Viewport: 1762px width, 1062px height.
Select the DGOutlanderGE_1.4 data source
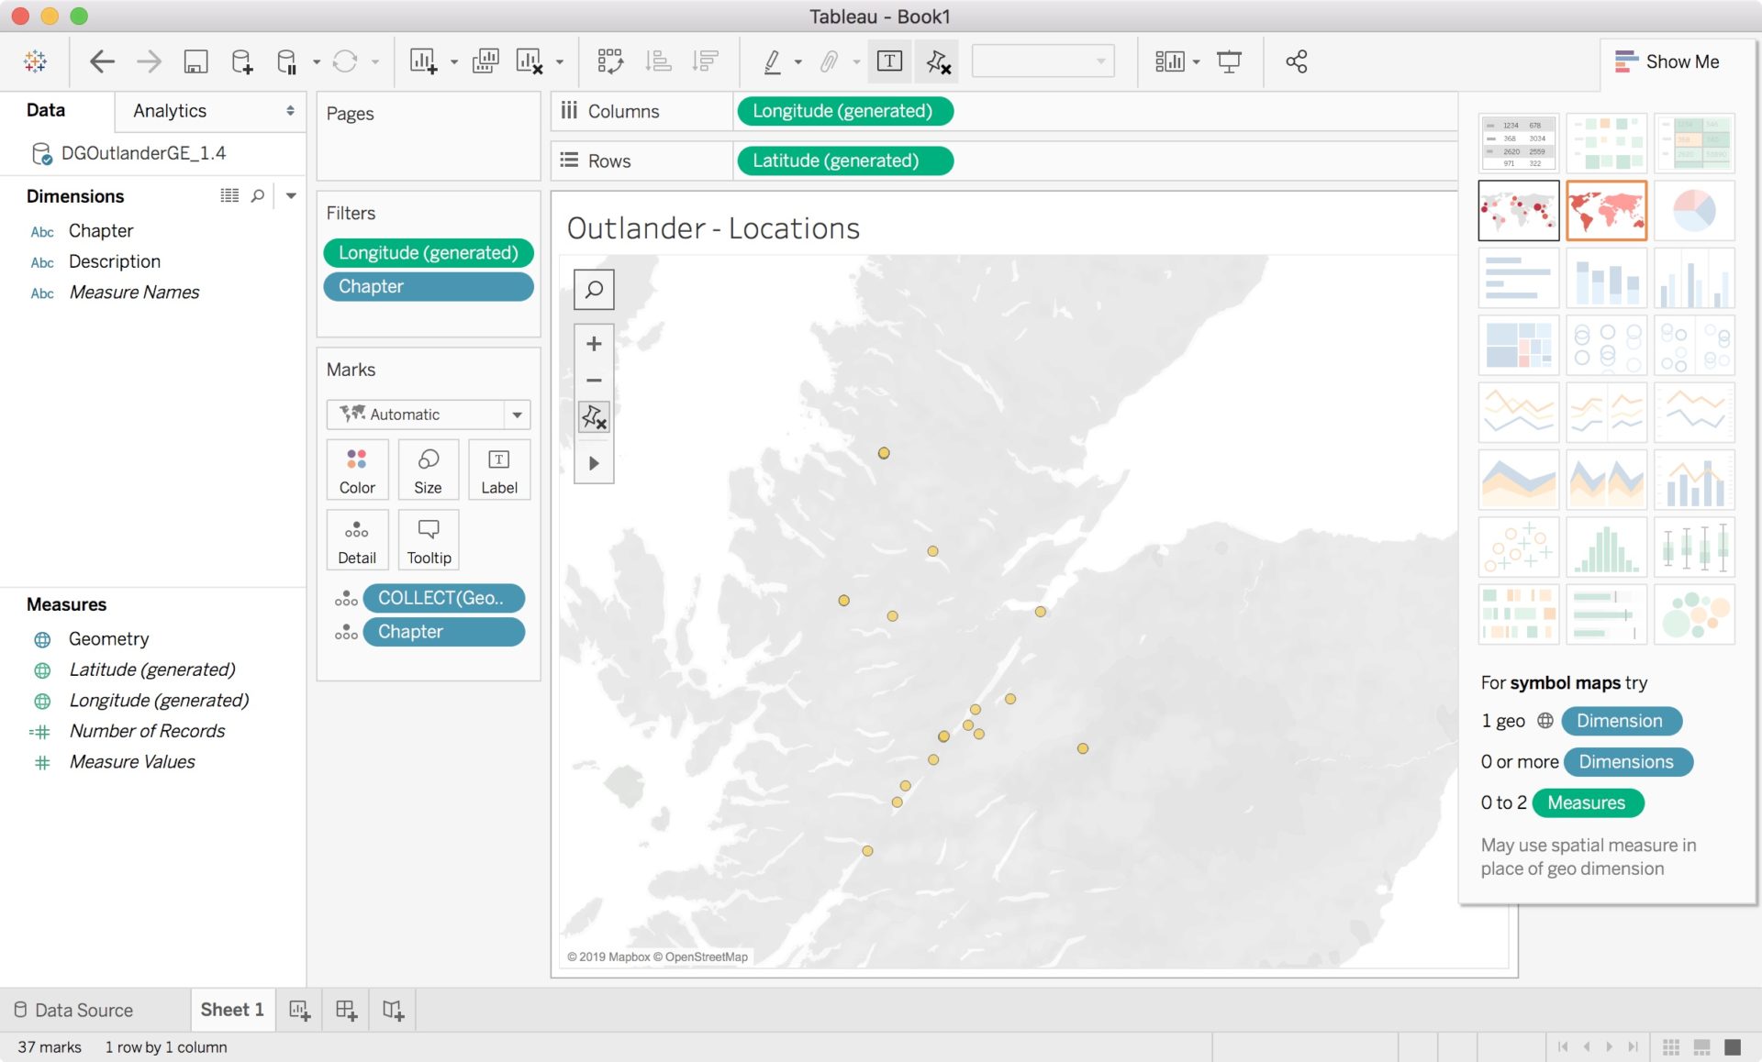point(143,153)
